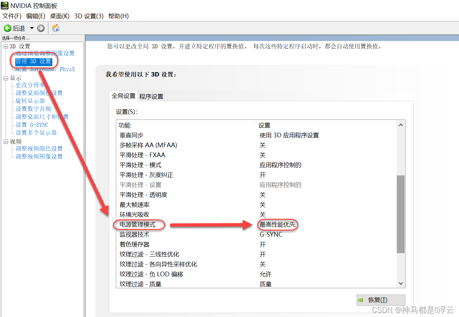Collapse the 显示 tree node

(6, 78)
